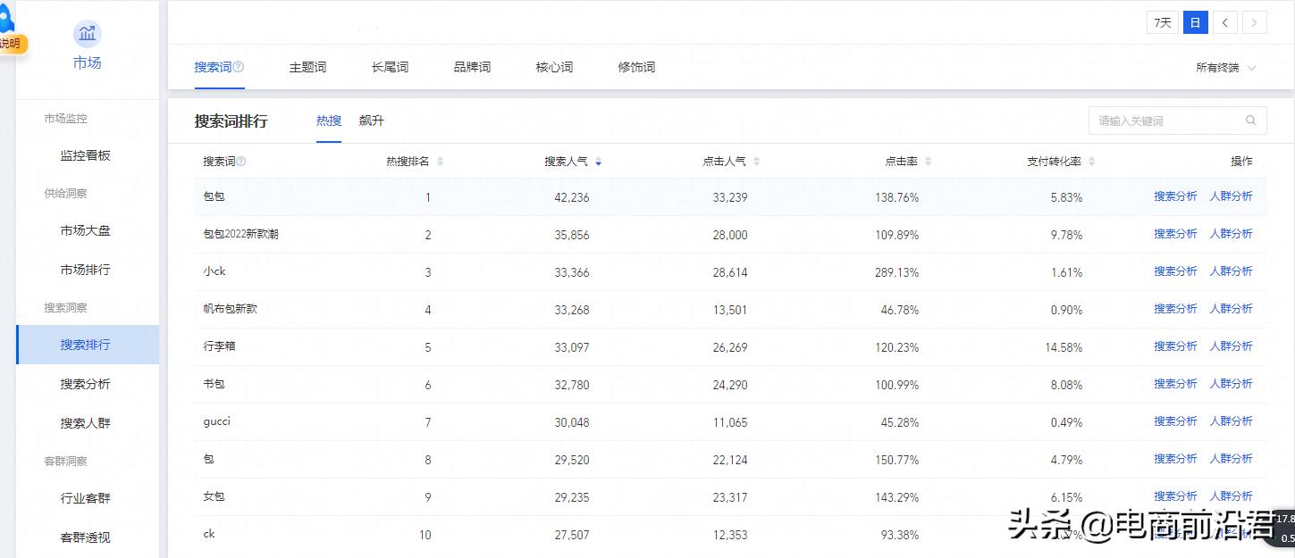The height and width of the screenshot is (558, 1295).
Task: Click 搜索分析 link for 包包 row
Action: click(1174, 196)
